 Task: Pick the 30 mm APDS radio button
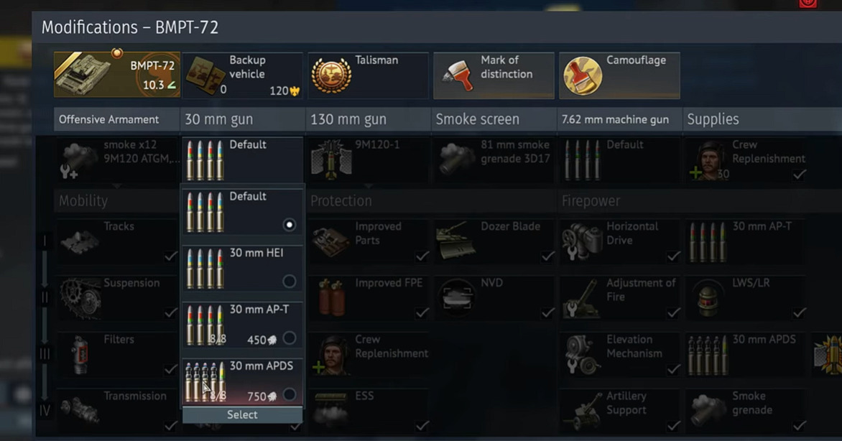click(x=289, y=394)
